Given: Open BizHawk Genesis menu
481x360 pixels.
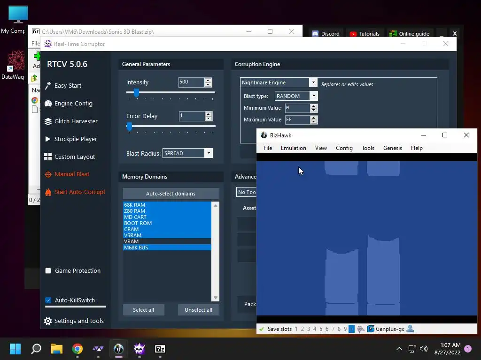Looking at the screenshot, I should [x=392, y=148].
